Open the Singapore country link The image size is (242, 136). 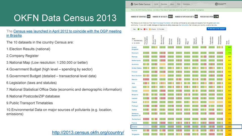136,134
